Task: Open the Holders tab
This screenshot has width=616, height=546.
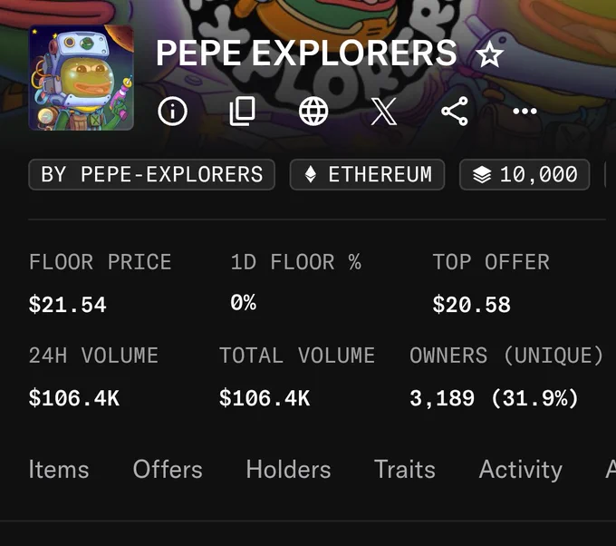Action: click(288, 469)
